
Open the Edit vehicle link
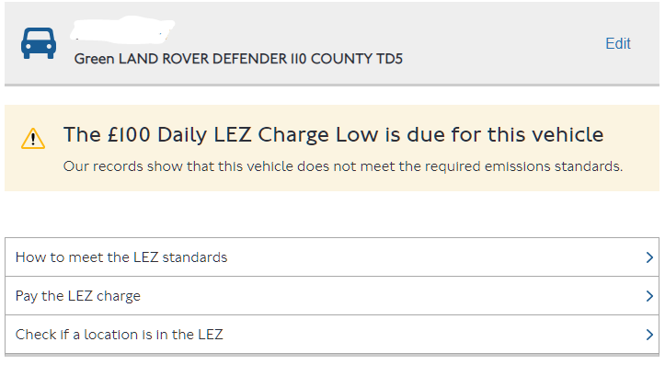618,43
